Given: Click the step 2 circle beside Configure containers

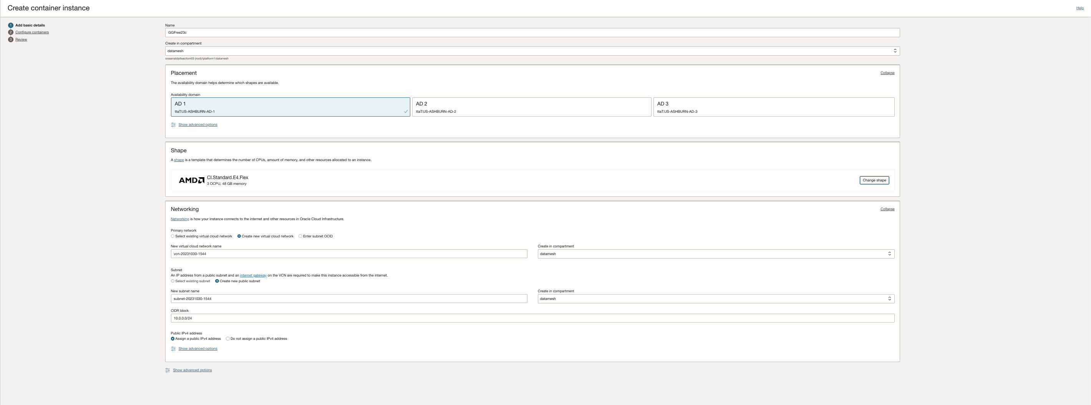Looking at the screenshot, I should (11, 32).
